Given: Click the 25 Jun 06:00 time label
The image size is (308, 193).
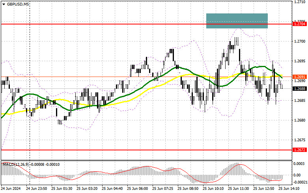Looking at the screenshot, I should pos(138,189).
